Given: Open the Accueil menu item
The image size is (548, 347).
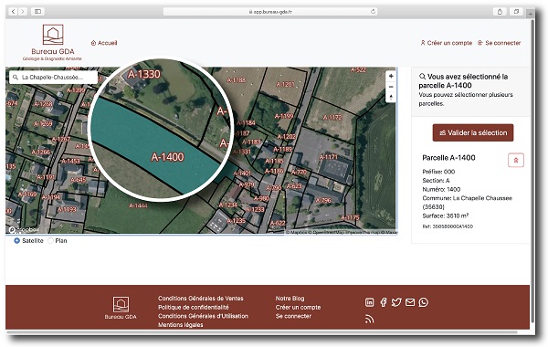Looking at the screenshot, I should point(104,43).
